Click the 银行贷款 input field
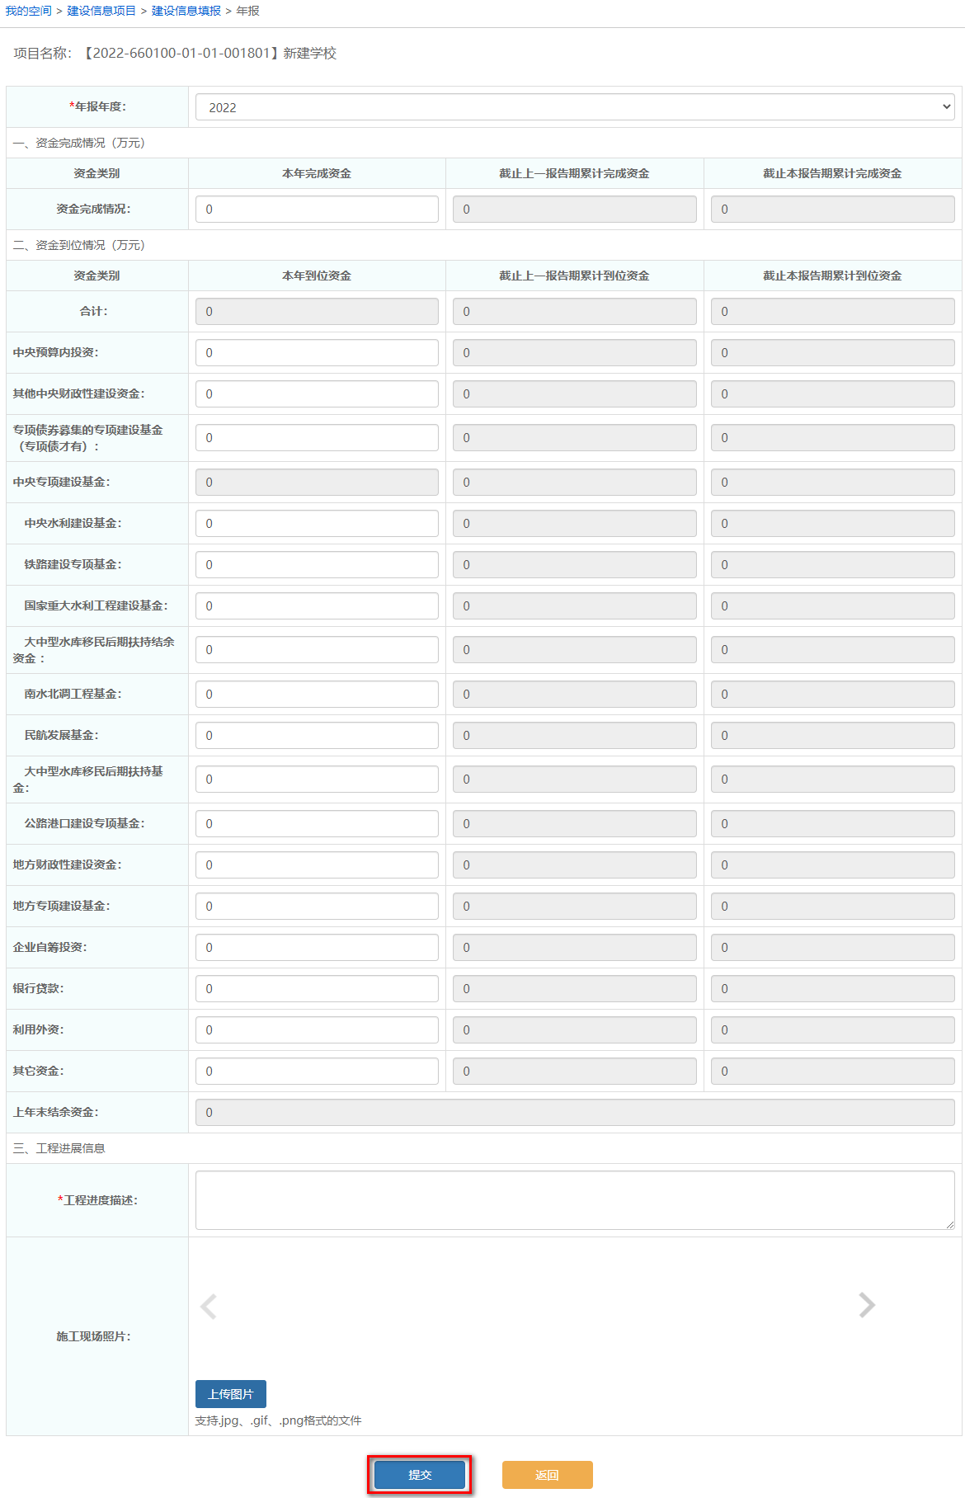The height and width of the screenshot is (1498, 965). coord(317,989)
